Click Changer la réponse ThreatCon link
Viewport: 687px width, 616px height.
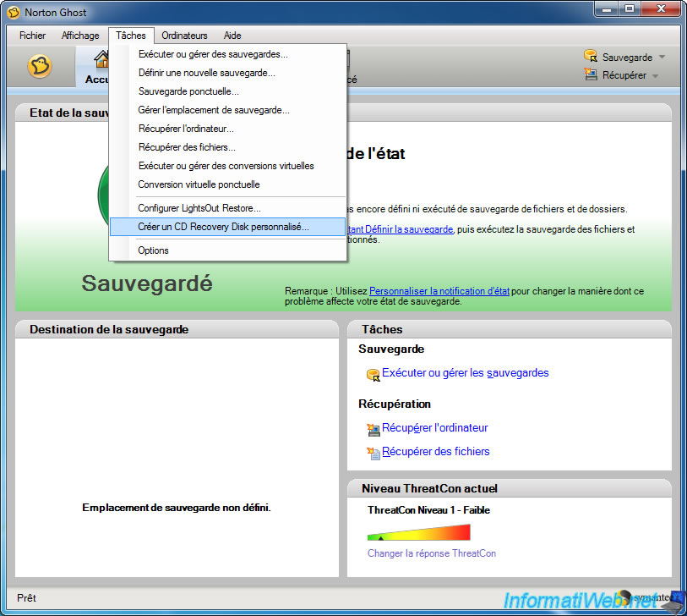(432, 553)
